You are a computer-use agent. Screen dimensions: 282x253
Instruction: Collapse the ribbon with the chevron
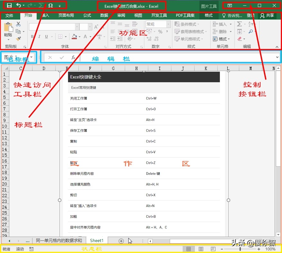click(x=277, y=47)
